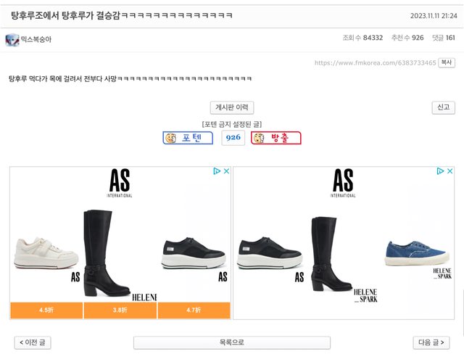464x354 pixels.
Task: Go to the previous post via 이전 글
Action: pos(33,342)
